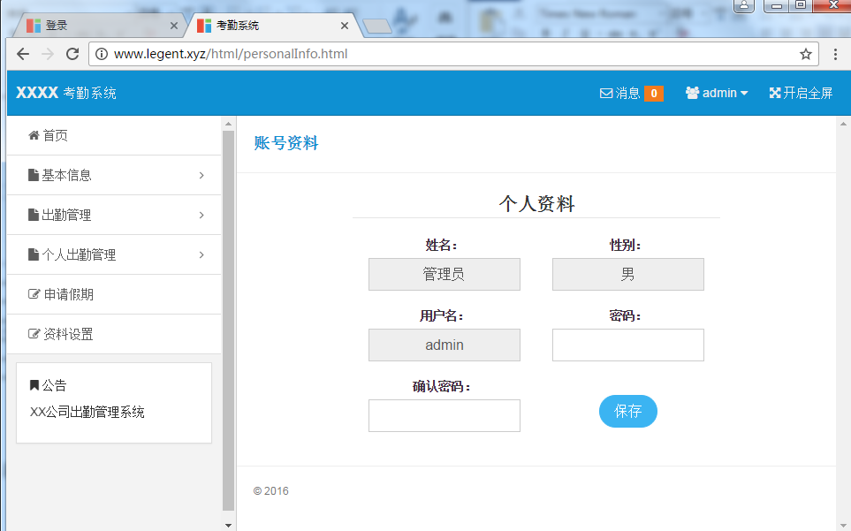Viewport: 851px width, 531px height.
Task: Close the 登录 tab
Action: coord(174,26)
